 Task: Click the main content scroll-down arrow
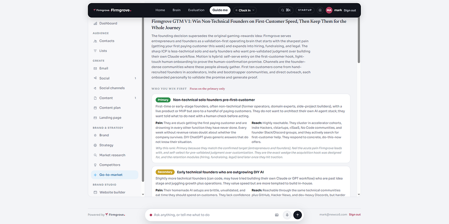click(x=359, y=195)
